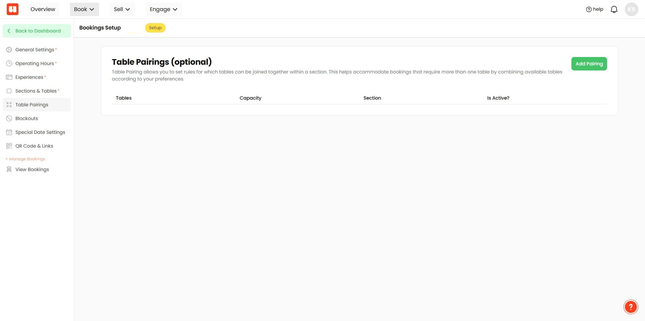Open General Settings in sidebar
645x321 pixels.
point(37,50)
